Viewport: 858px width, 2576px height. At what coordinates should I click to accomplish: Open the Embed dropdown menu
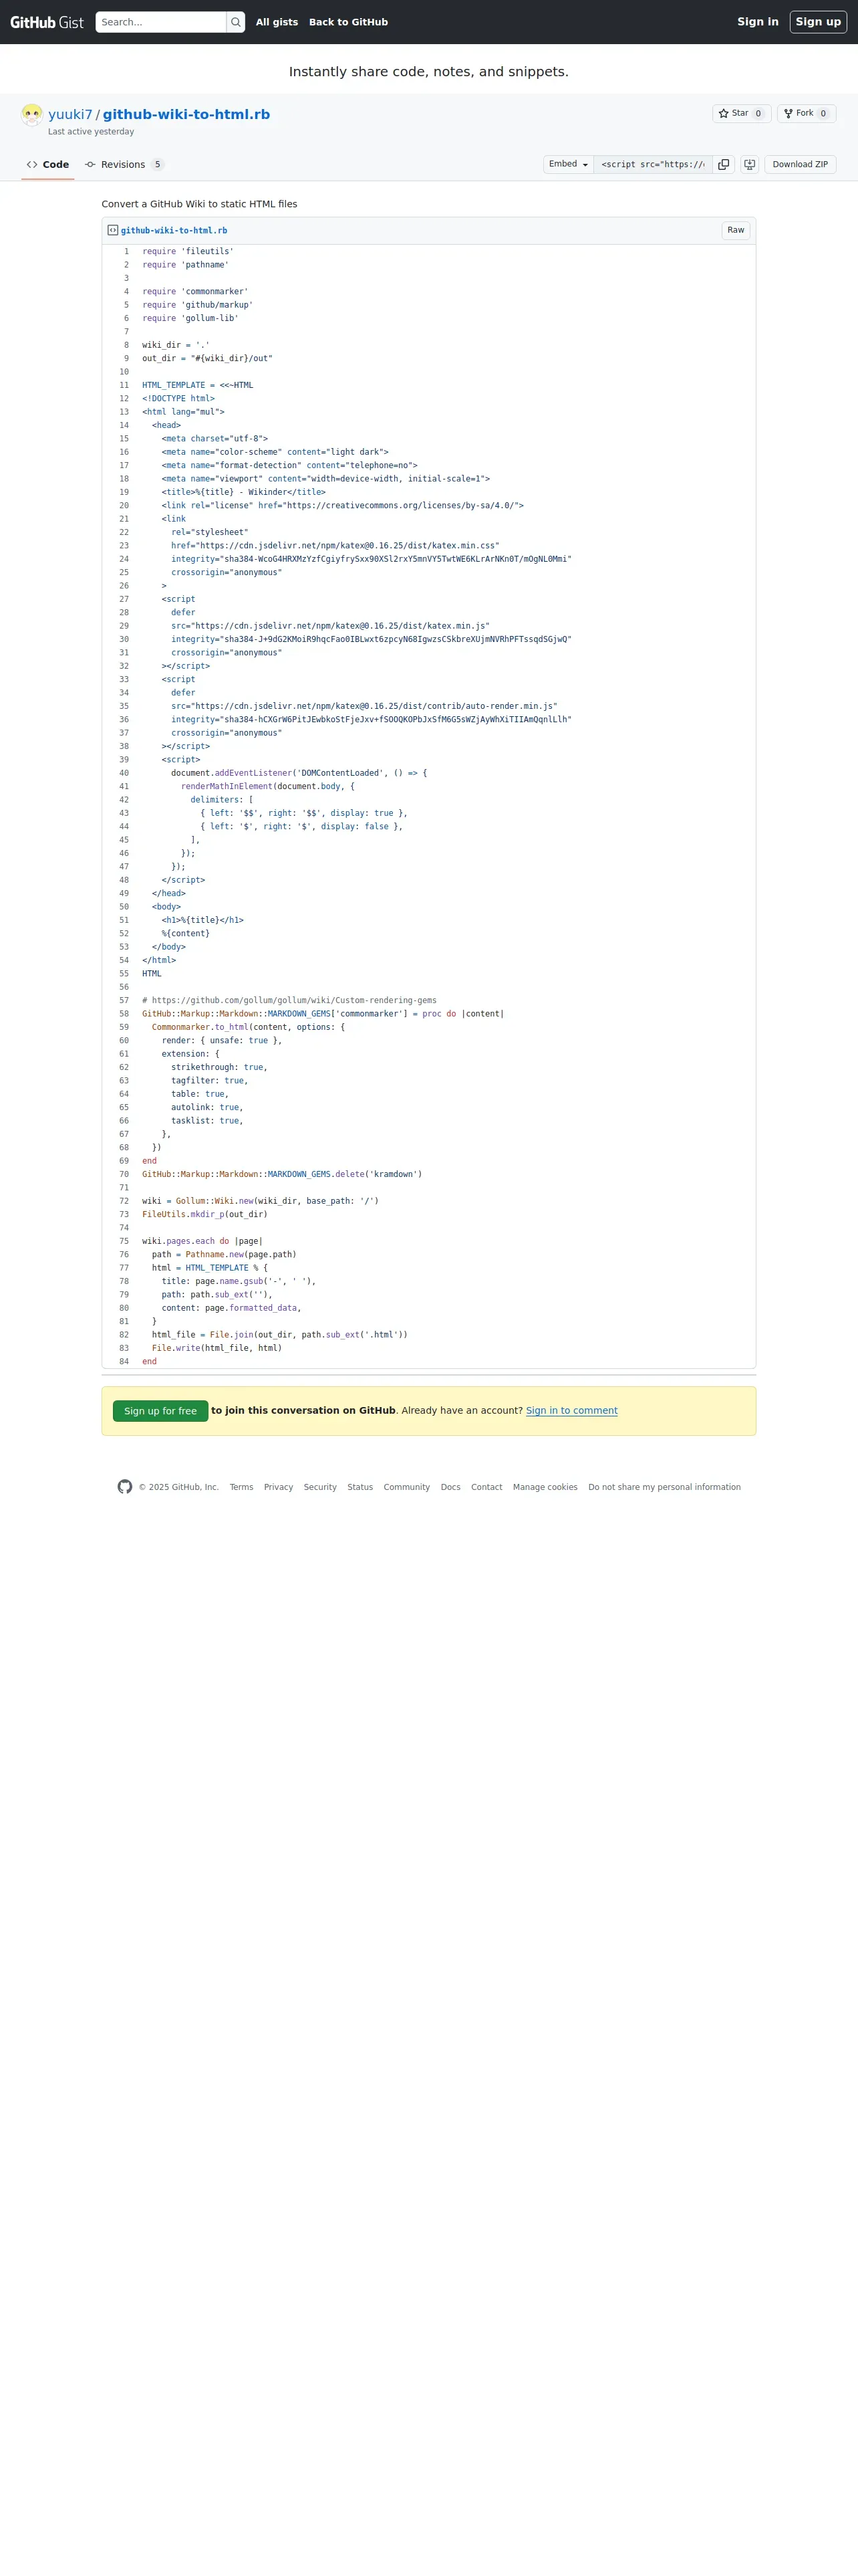(x=569, y=164)
